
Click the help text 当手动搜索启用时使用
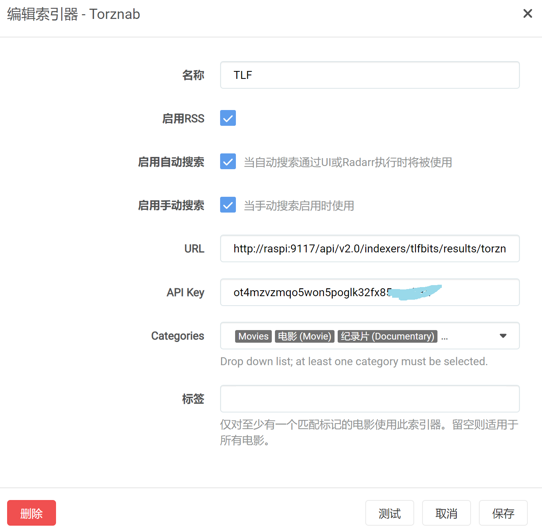pyautogui.click(x=299, y=205)
